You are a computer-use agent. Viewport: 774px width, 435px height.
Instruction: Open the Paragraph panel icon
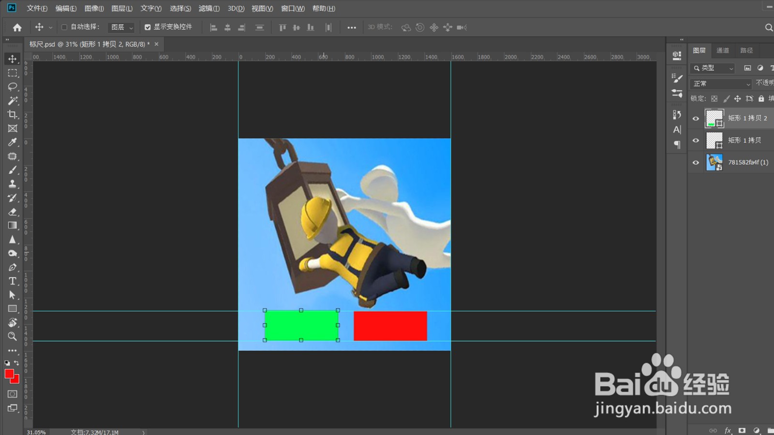coord(677,145)
